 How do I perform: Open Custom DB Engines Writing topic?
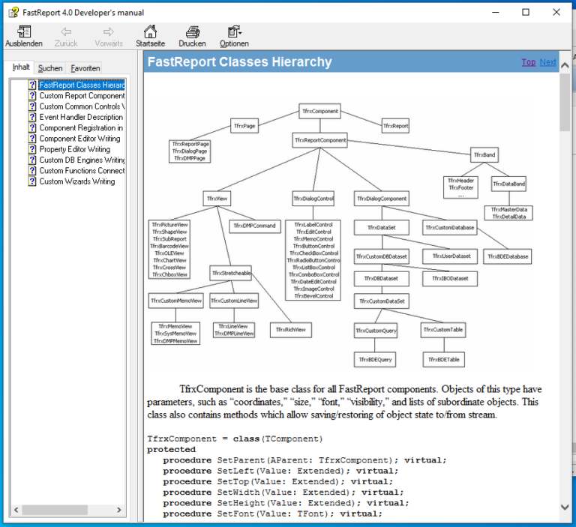[82, 160]
